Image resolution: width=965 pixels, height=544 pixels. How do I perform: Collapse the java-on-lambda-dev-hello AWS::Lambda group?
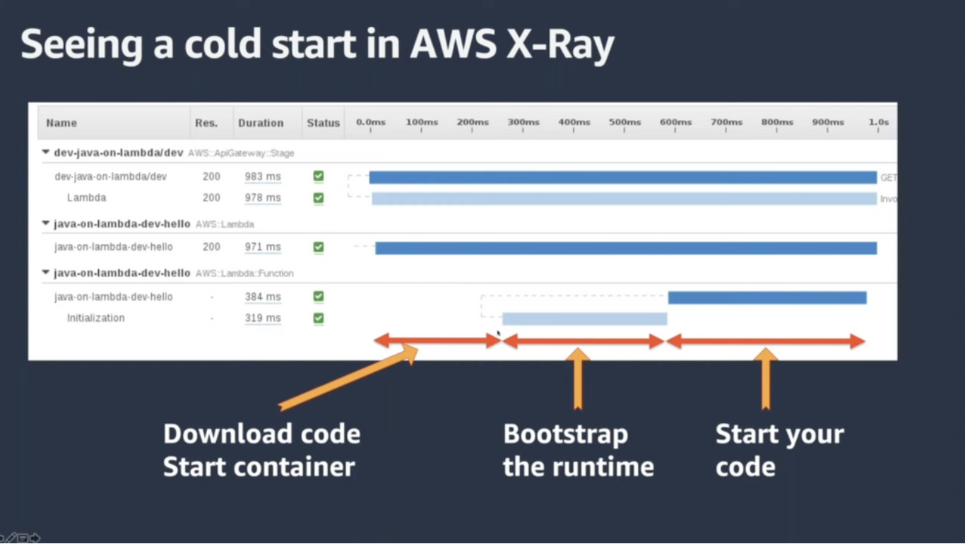pos(46,224)
